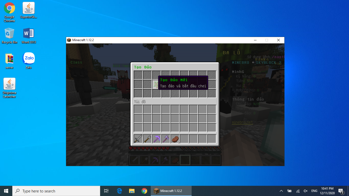
Task: Open the taskbar clock and calendar
Action: pyautogui.click(x=327, y=191)
